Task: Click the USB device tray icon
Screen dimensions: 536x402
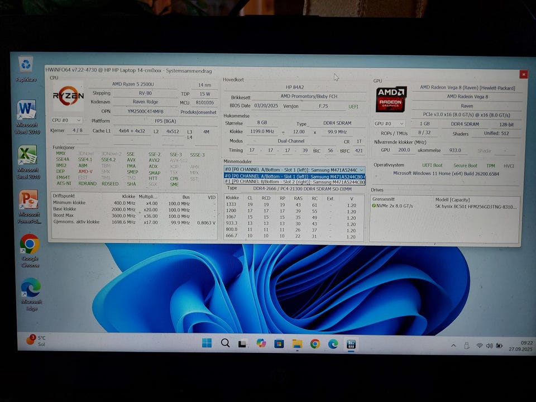Action: click(x=467, y=346)
